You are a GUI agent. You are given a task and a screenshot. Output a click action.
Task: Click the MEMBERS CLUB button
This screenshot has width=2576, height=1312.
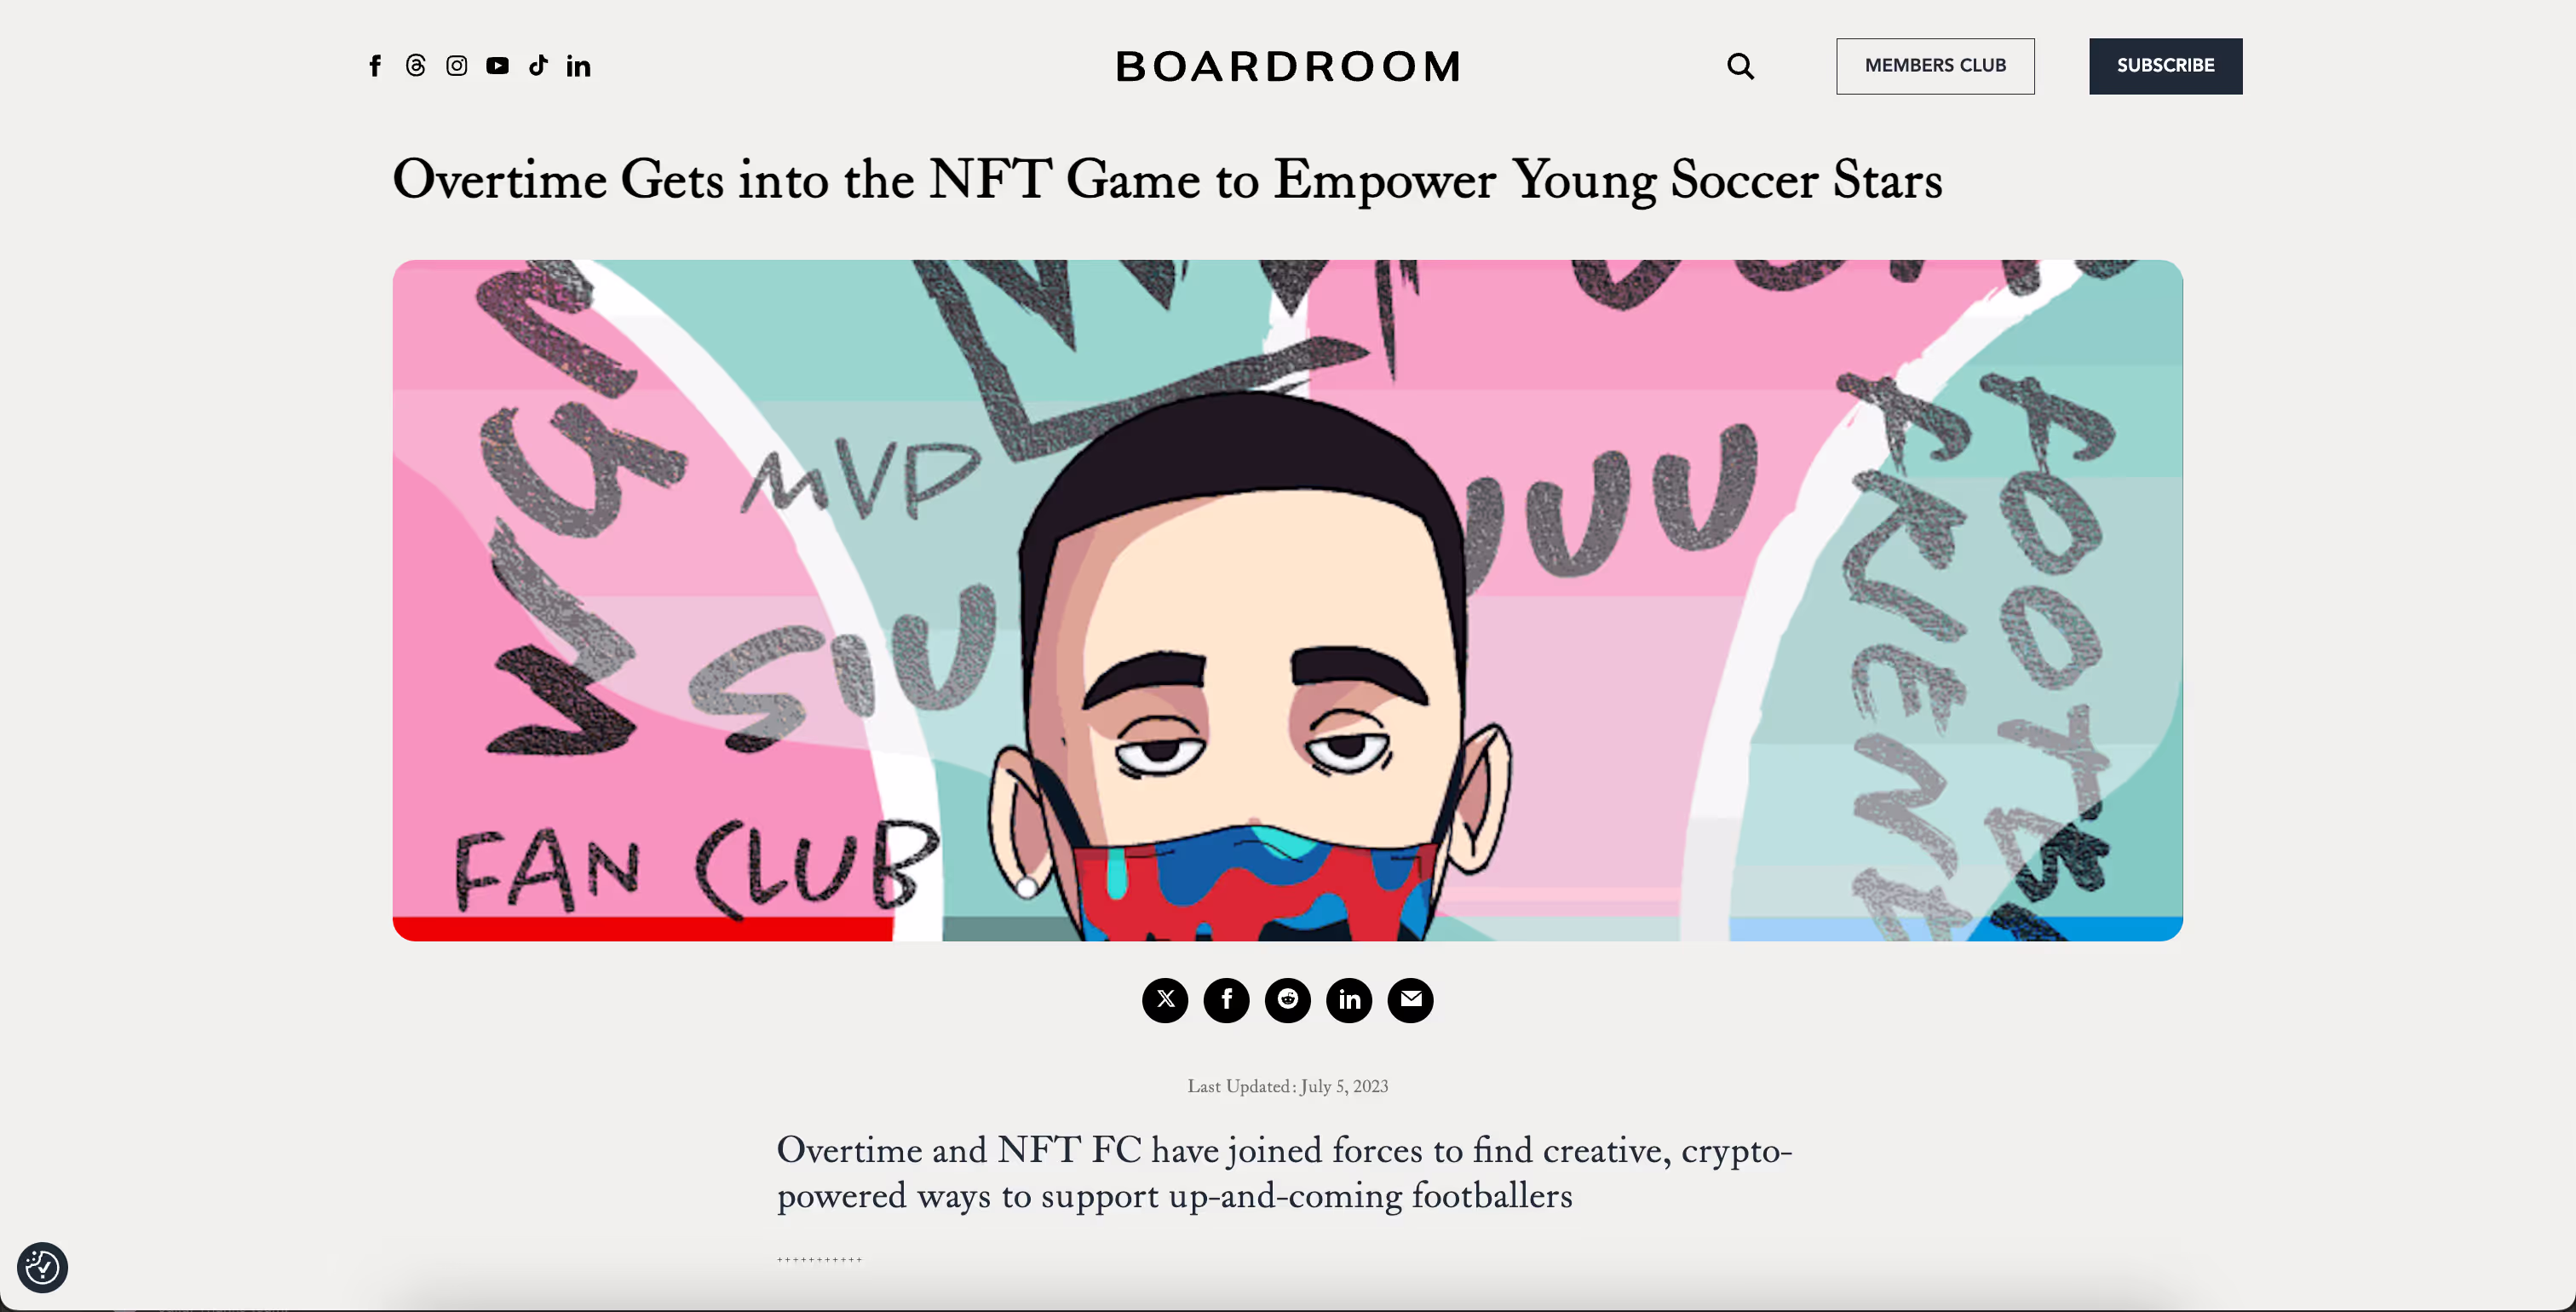[x=1935, y=66]
